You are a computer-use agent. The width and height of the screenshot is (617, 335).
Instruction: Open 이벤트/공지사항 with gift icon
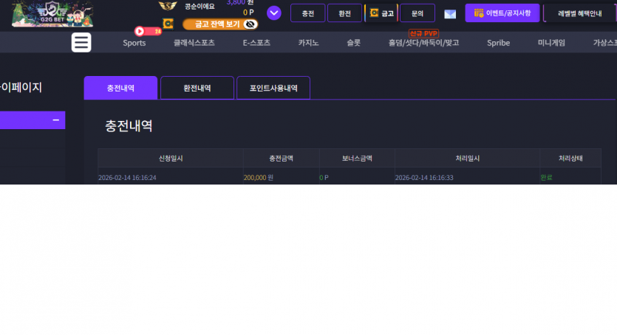(502, 13)
